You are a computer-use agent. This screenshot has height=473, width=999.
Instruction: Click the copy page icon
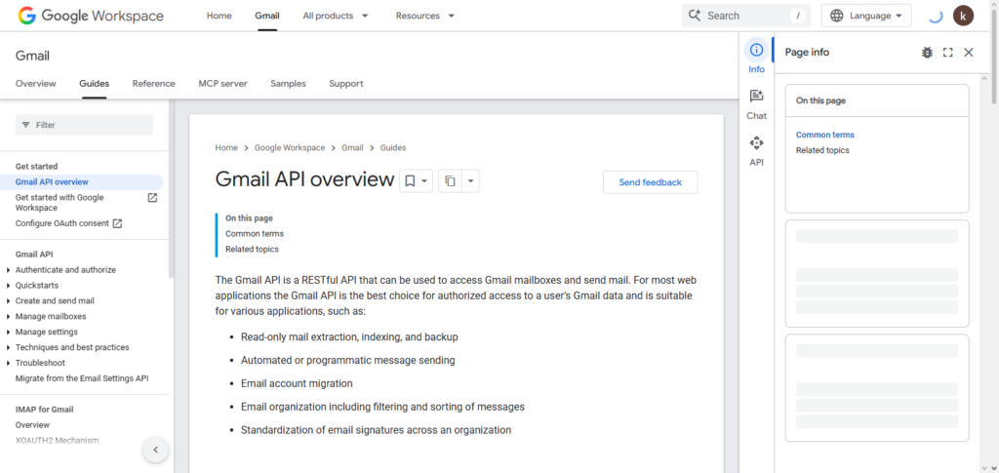point(450,181)
